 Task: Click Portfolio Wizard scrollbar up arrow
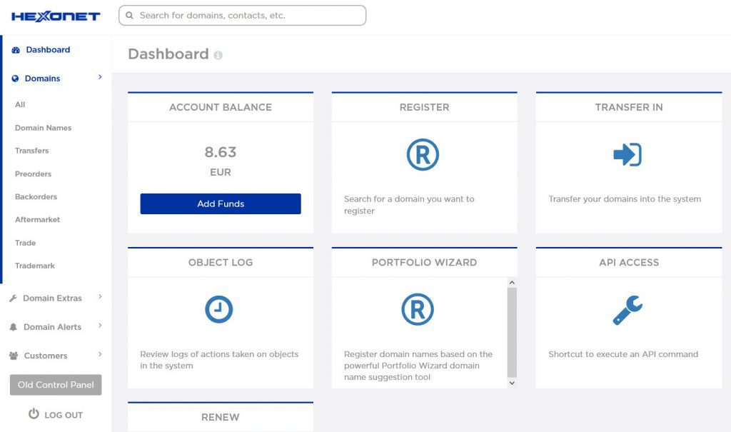tap(512, 282)
